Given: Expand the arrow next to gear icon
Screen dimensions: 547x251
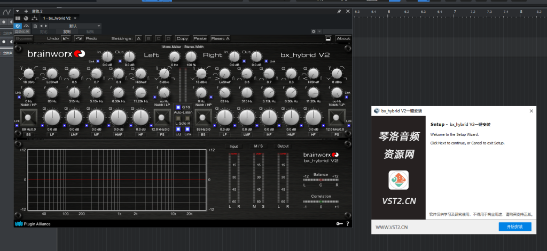Looking at the screenshot, I should pos(319,31).
